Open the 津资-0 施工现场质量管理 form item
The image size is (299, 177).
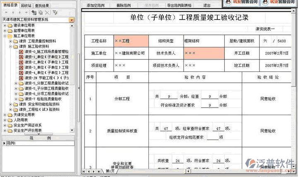tap(46, 52)
